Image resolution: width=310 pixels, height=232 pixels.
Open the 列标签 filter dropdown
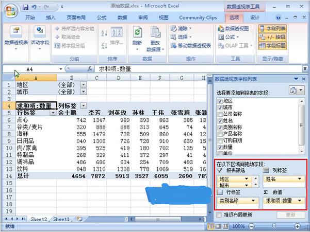tap(84, 106)
